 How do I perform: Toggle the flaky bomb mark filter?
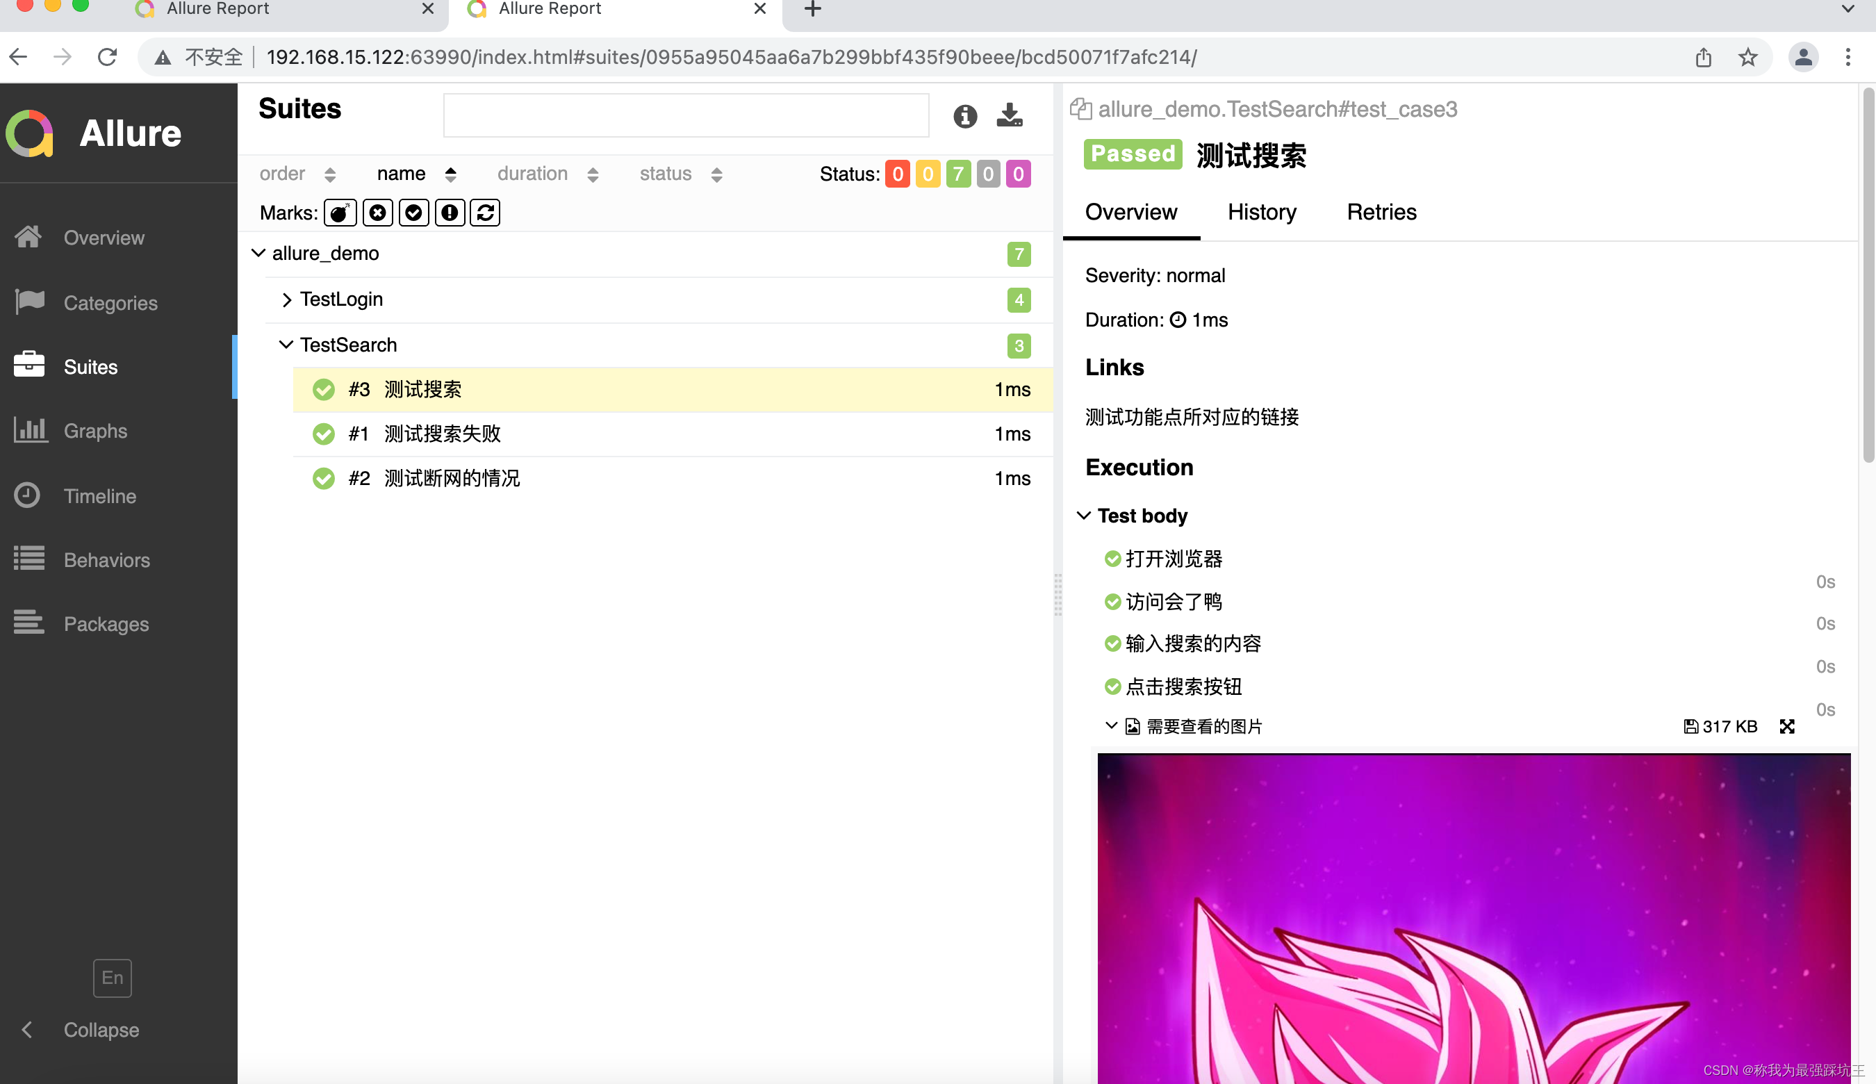click(340, 212)
